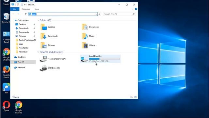Open the View ribbon tab

pos(37,9)
